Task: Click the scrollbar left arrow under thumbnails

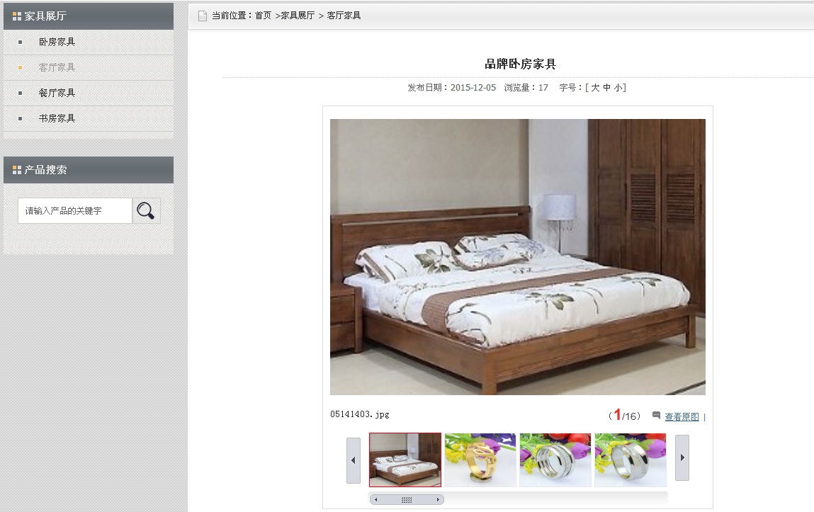Action: [376, 499]
